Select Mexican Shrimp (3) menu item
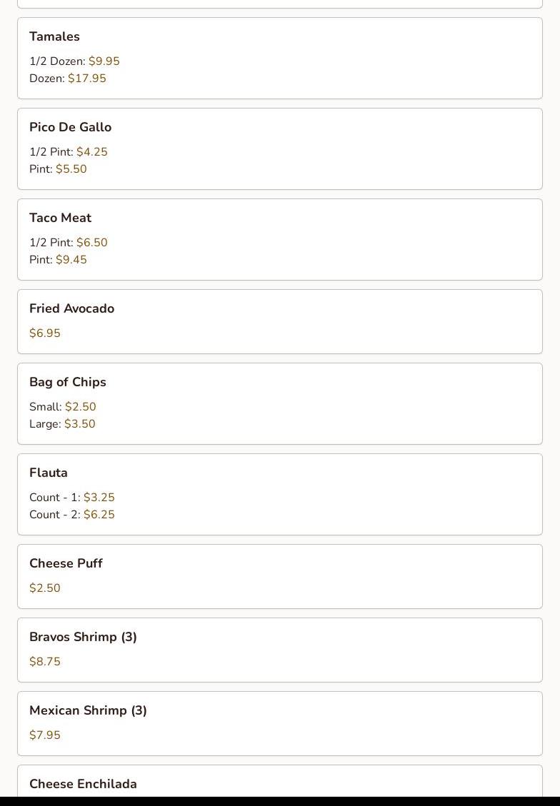 88,710
